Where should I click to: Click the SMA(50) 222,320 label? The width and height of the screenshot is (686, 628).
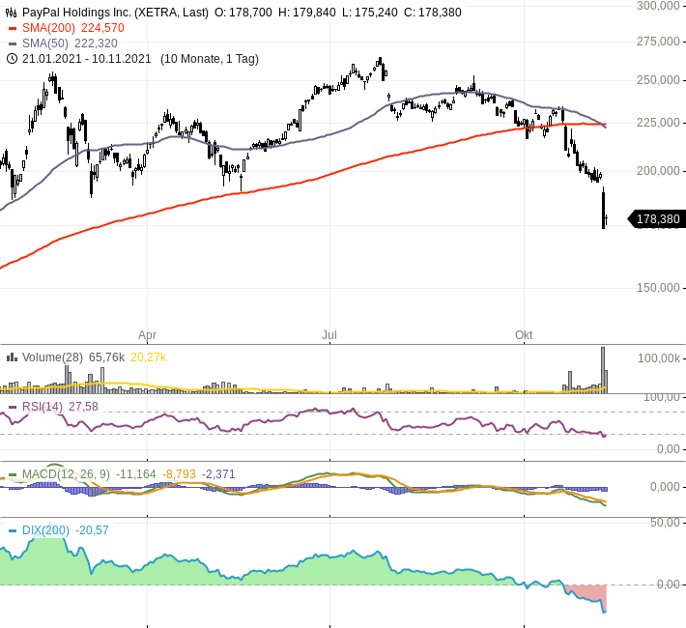[70, 43]
